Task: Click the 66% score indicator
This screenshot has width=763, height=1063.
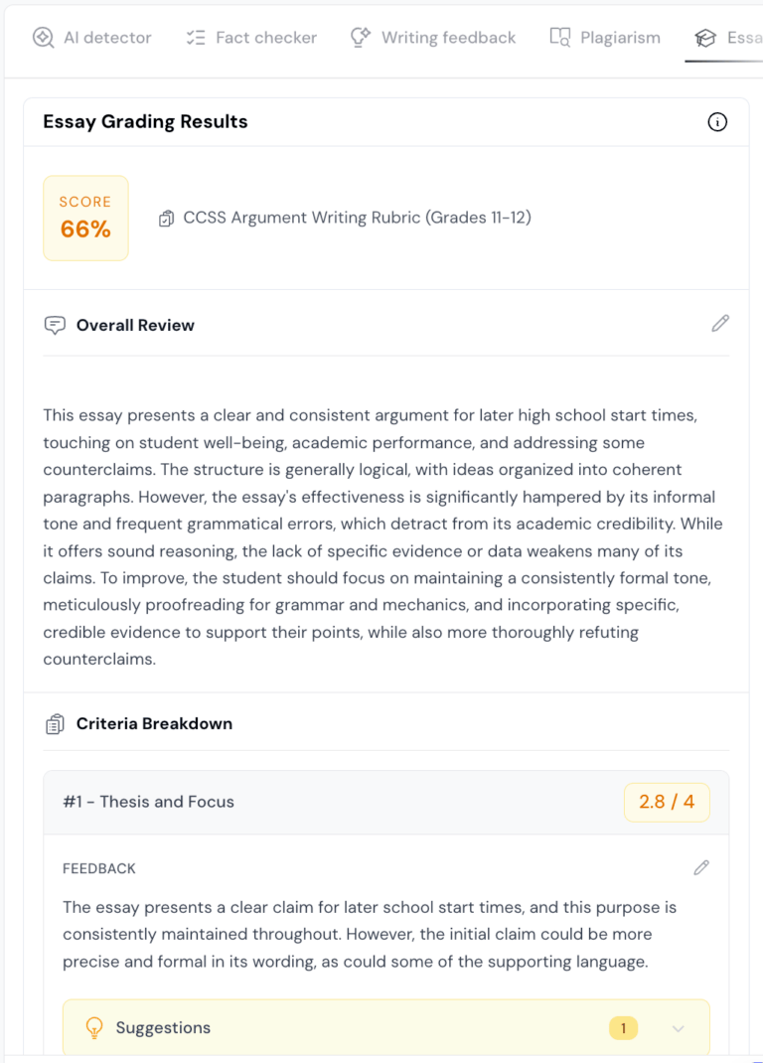Action: pos(85,218)
